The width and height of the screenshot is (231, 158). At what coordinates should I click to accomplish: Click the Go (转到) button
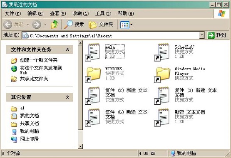216,35
